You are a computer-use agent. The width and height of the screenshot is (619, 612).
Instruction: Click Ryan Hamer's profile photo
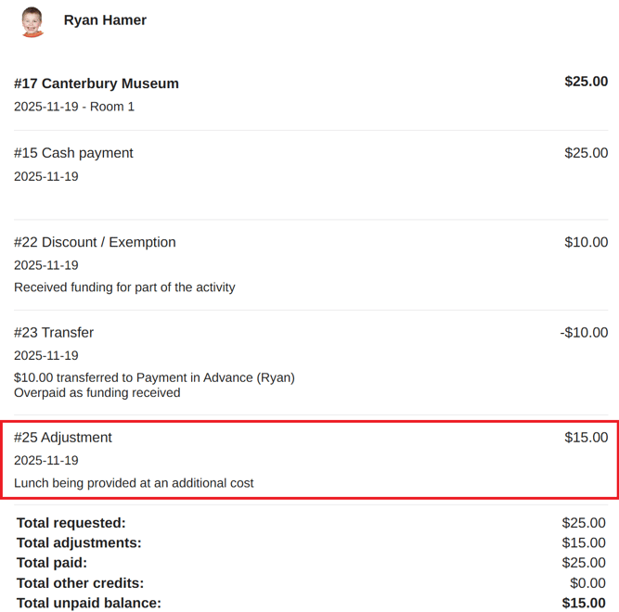[x=32, y=21]
